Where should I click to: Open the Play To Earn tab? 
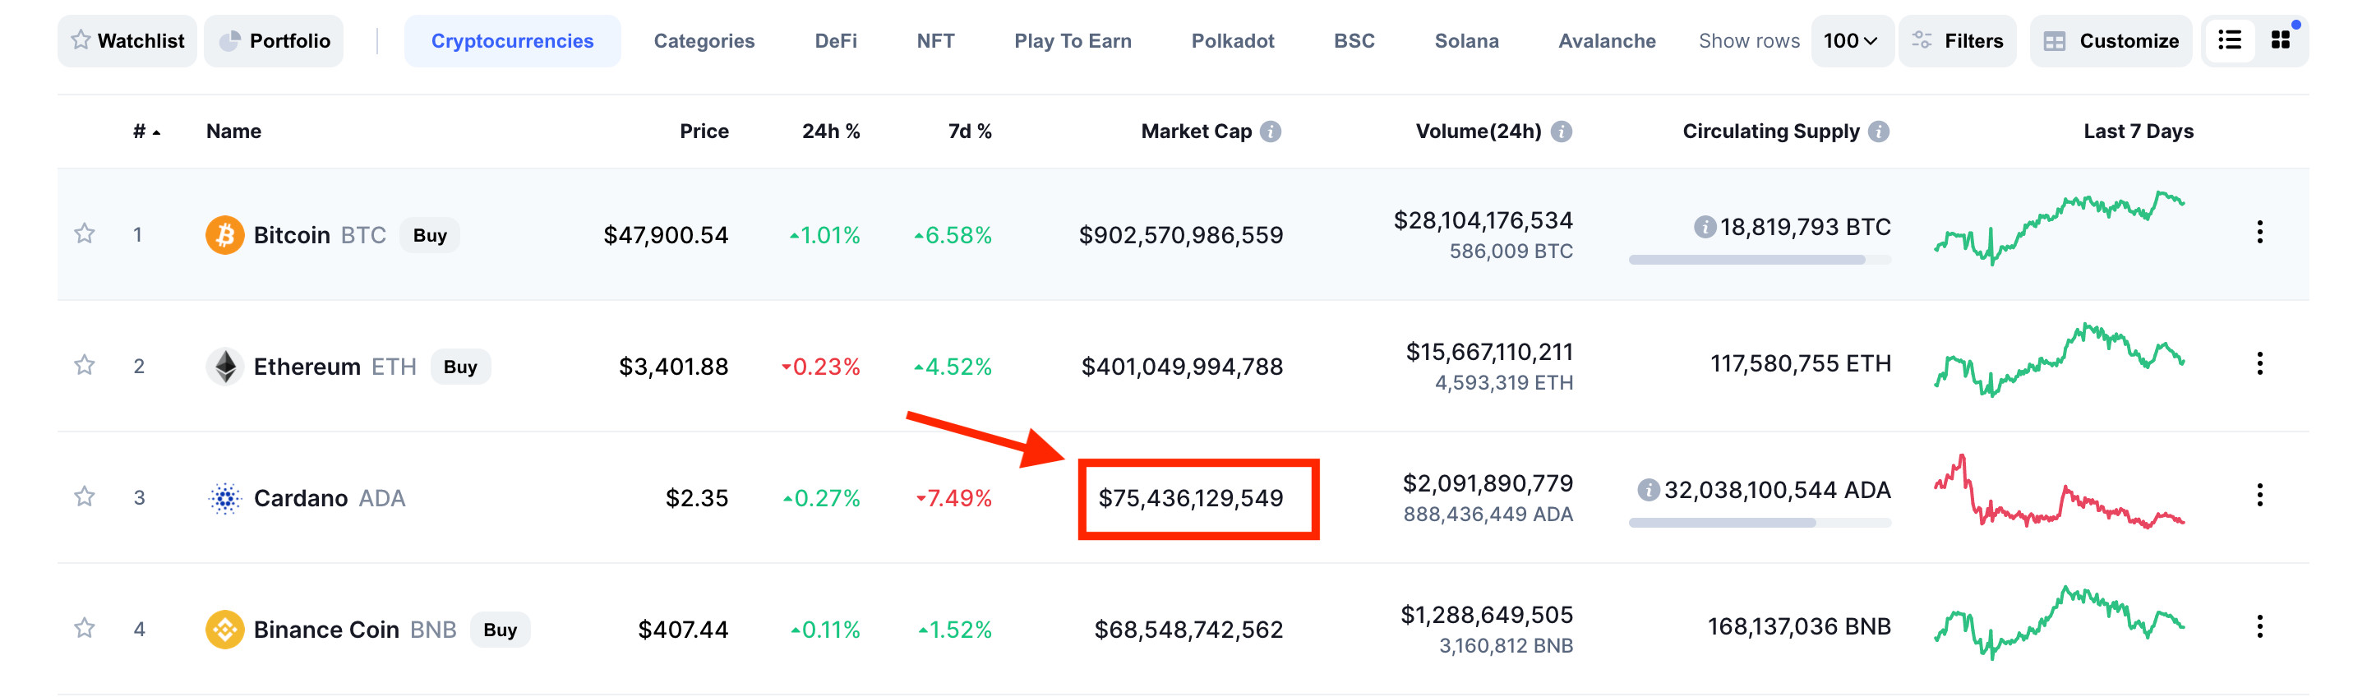click(x=1073, y=40)
